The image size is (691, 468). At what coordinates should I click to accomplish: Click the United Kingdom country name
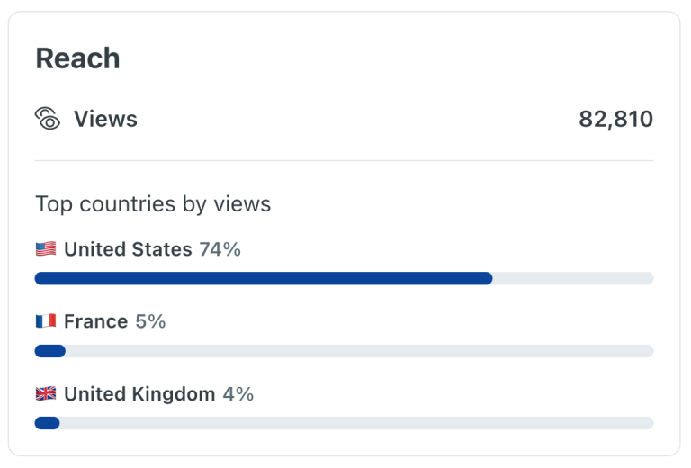(x=139, y=393)
